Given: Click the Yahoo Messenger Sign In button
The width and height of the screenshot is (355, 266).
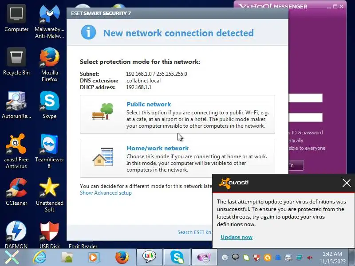Looking at the screenshot, I should (x=296, y=165).
